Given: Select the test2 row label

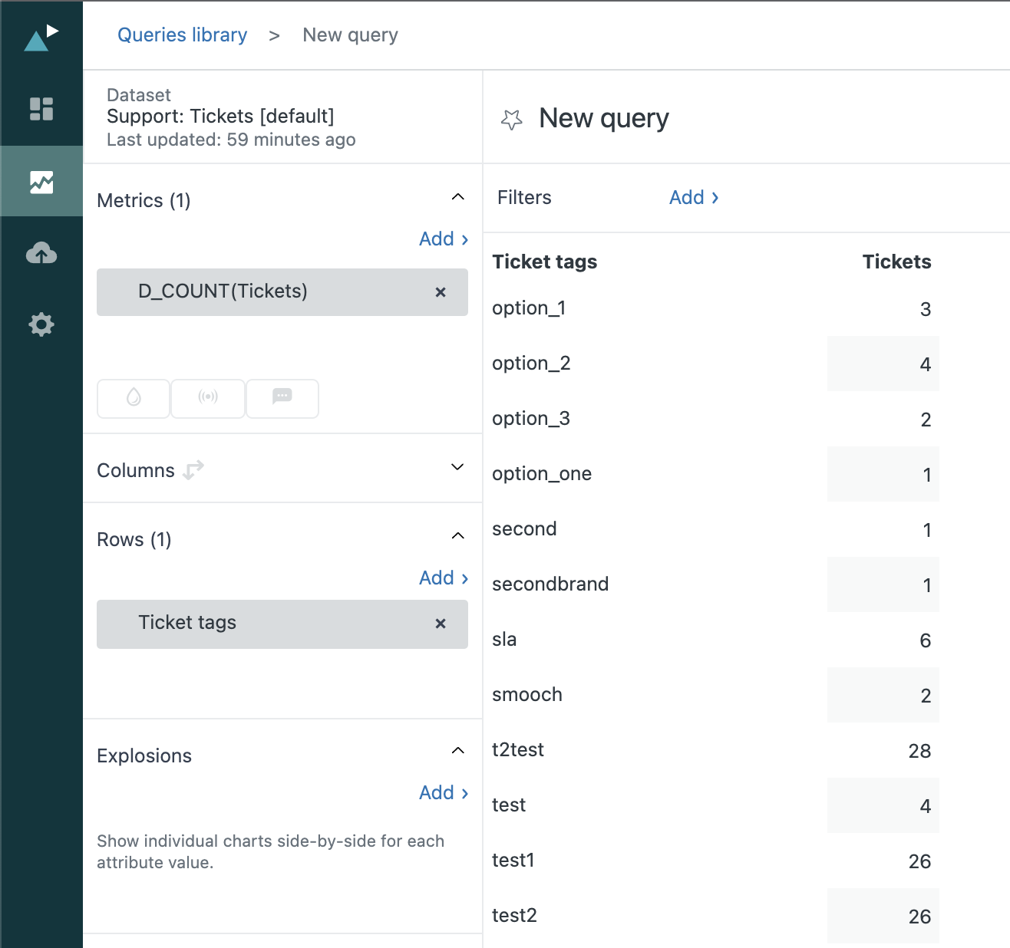Looking at the screenshot, I should coord(514,916).
